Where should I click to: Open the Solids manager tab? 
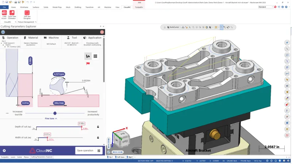(20, 157)
